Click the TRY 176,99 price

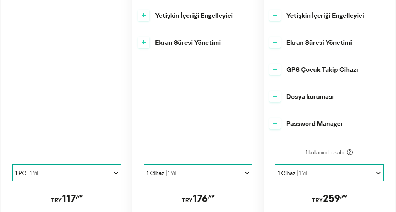point(198,198)
